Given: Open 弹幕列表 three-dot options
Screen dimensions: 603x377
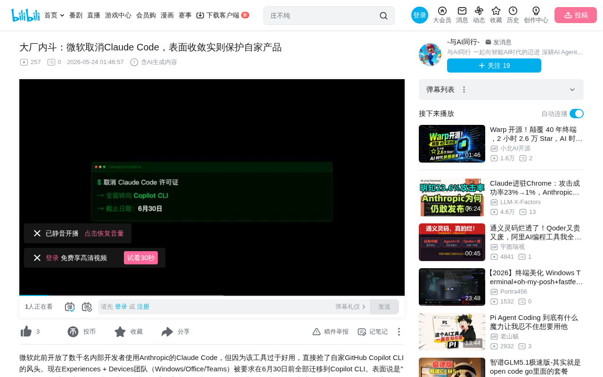Looking at the screenshot, I should [464, 90].
